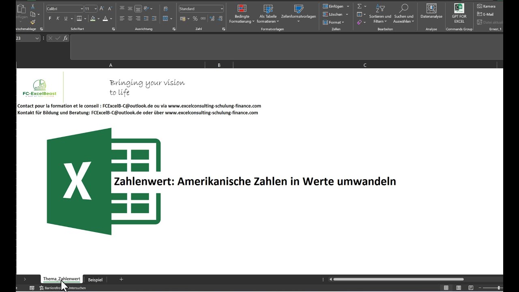This screenshot has width=519, height=292.
Task: Open the font size 11 dropdown
Action: (96, 9)
